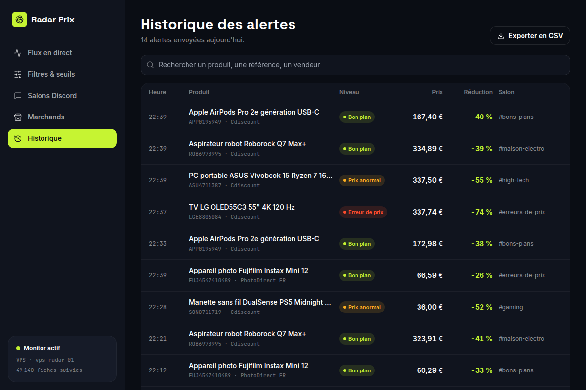586x390 pixels.
Task: Sort by the Produit column header
Action: 199,92
